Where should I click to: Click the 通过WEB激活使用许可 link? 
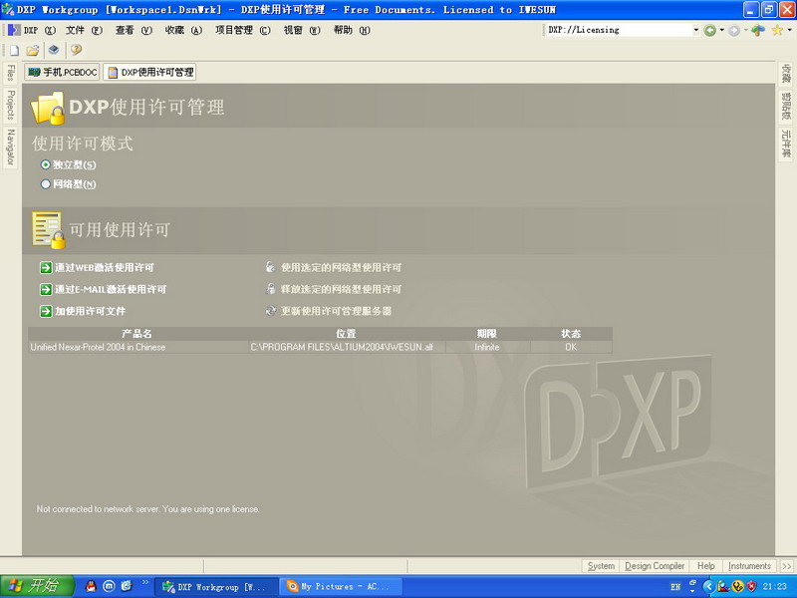pos(105,267)
